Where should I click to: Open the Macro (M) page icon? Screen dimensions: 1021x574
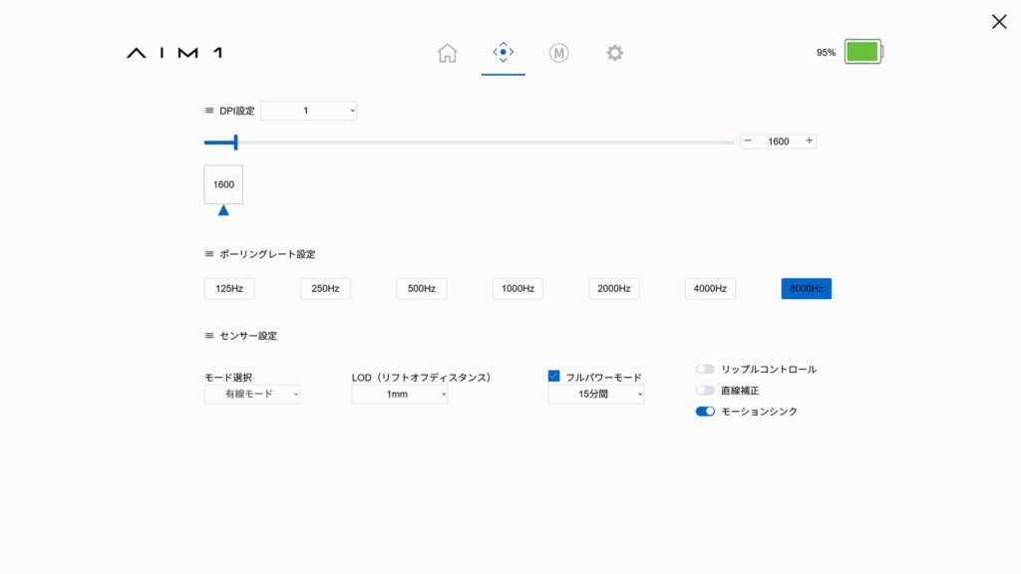(x=558, y=53)
